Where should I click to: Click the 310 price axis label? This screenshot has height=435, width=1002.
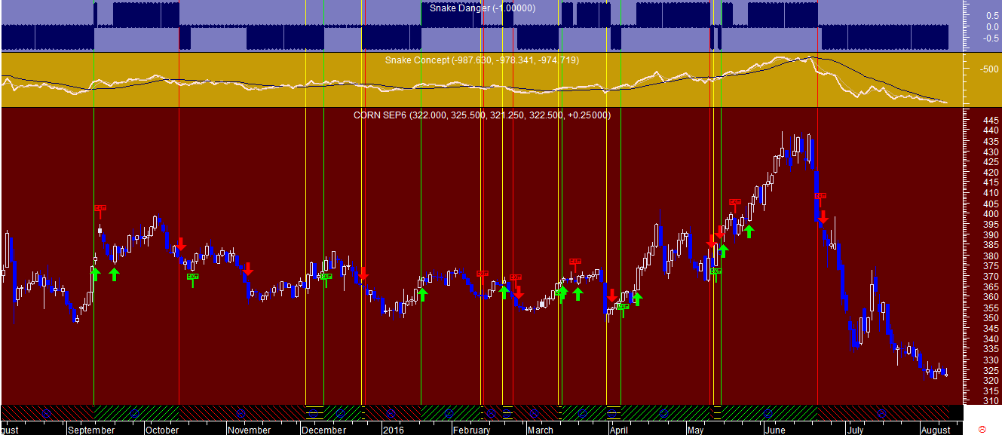coord(991,401)
